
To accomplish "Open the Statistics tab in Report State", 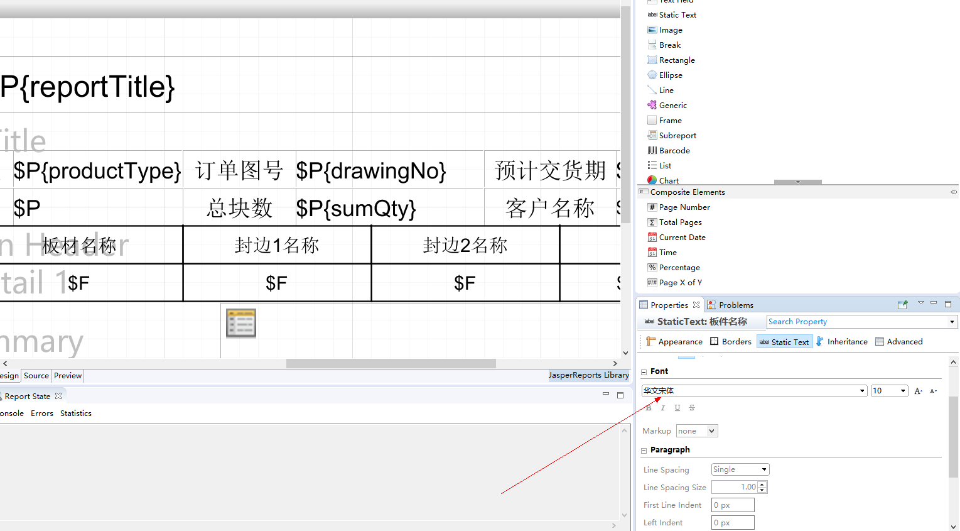I will click(76, 413).
